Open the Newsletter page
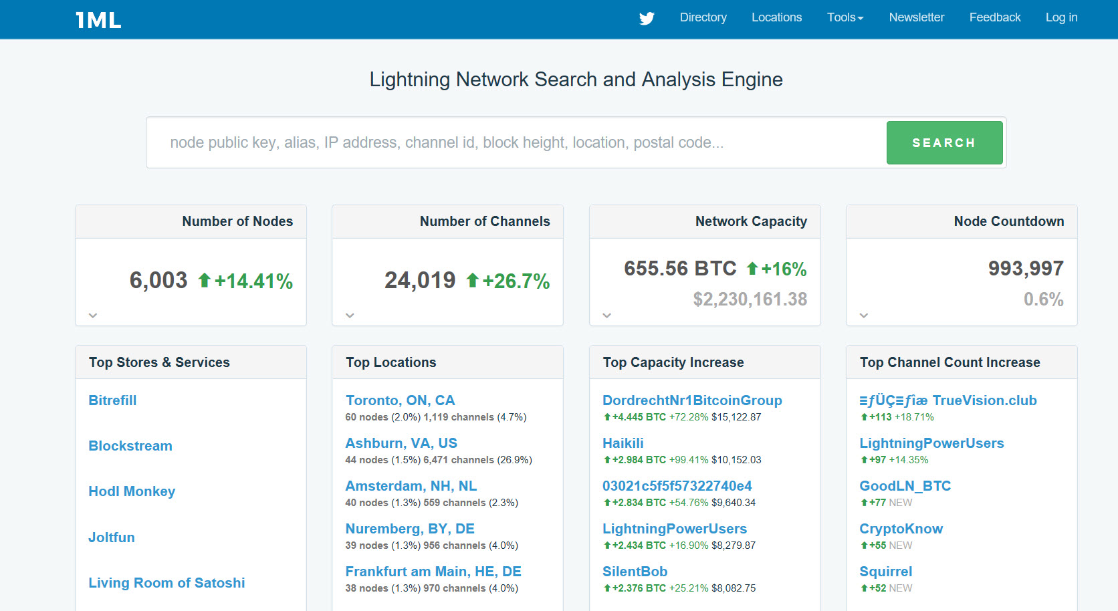1118x611 pixels. [916, 17]
